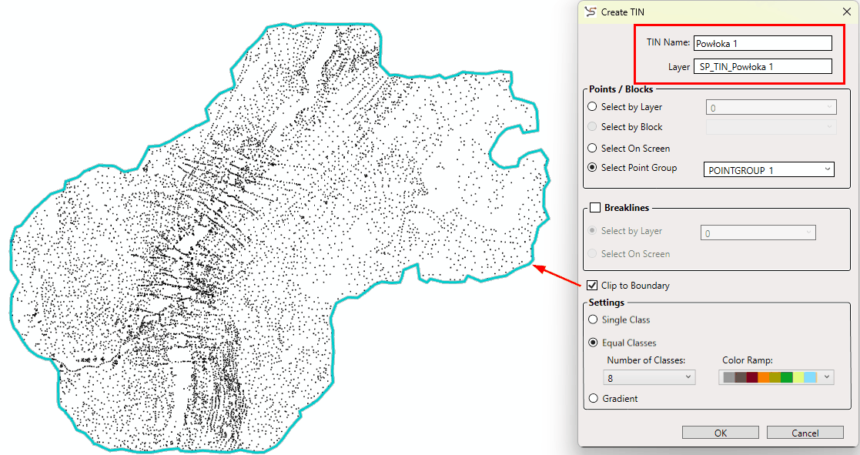
Task: Uncheck the Clip to Boundary checkbox
Action: [592, 286]
